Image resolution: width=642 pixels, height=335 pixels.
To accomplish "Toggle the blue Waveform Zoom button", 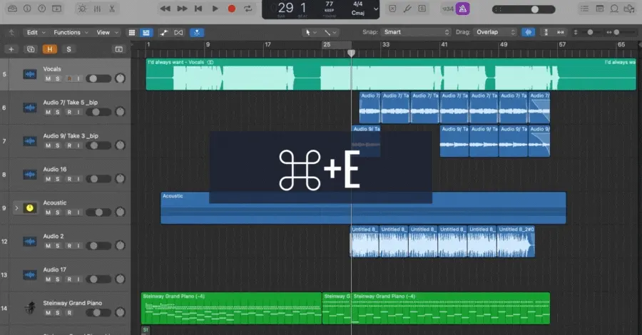I will pyautogui.click(x=529, y=32).
